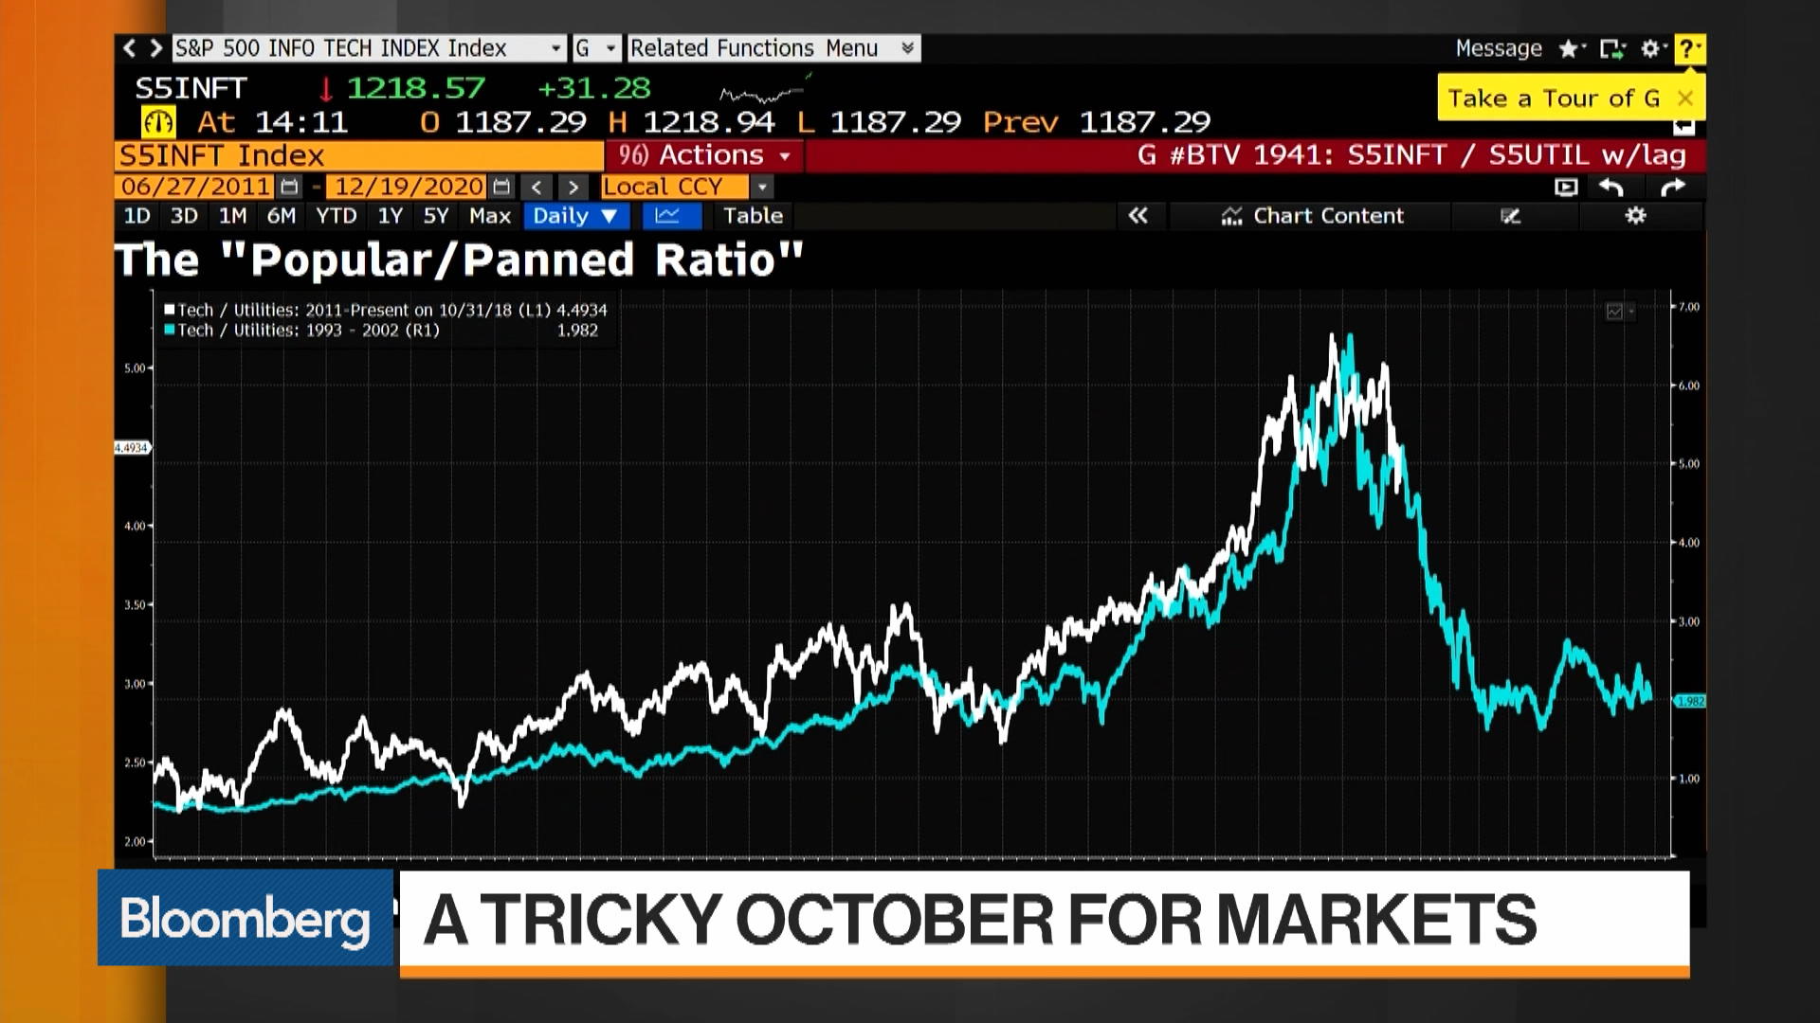Click the undo arrow icon
This screenshot has height=1023, width=1820.
tap(1611, 187)
